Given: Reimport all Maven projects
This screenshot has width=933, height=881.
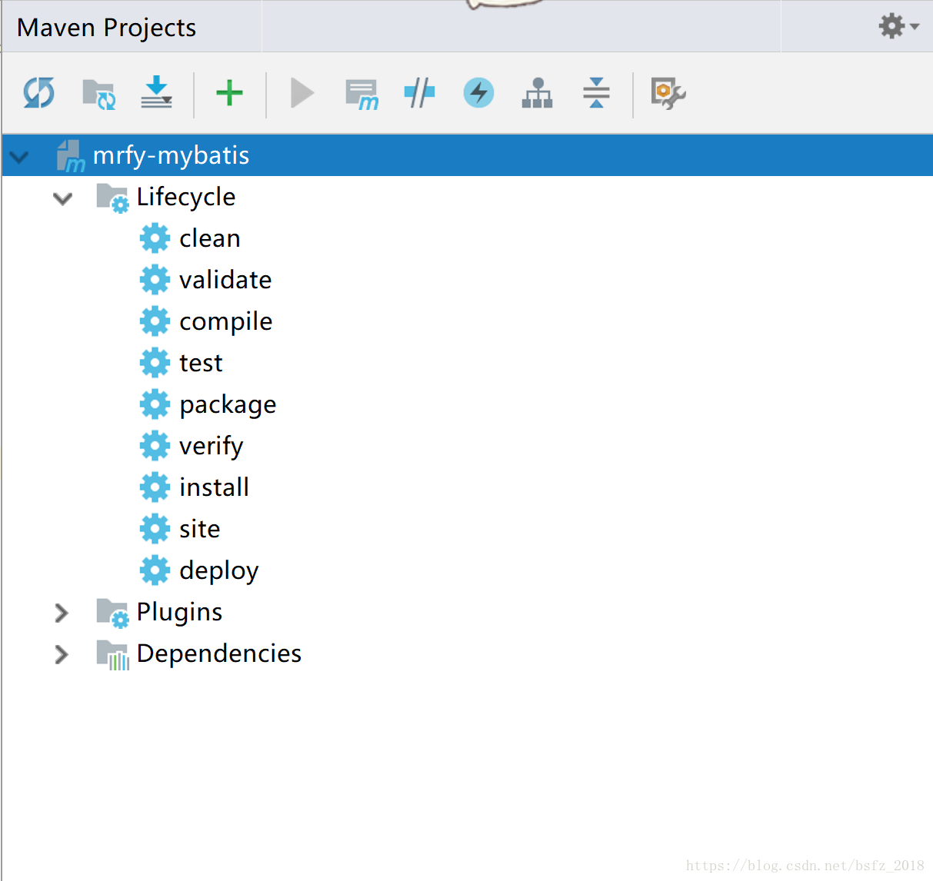Looking at the screenshot, I should tap(38, 93).
